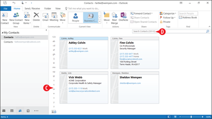Screen dimensions: 212x119
Task: Select Finn Colvin business card
Action: [135, 53]
